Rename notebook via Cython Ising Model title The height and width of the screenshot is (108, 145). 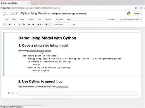pos(33,14)
